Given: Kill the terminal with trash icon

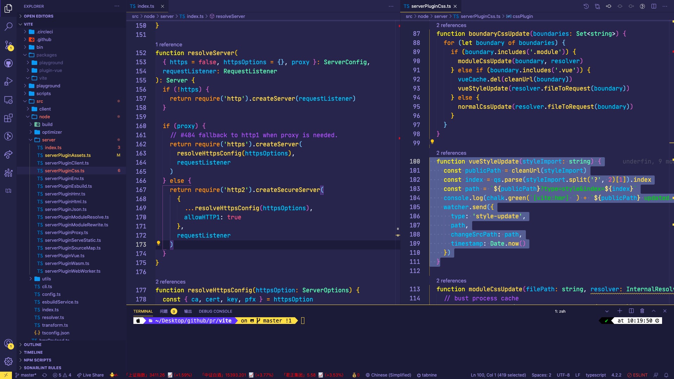Looking at the screenshot, I should point(642,311).
